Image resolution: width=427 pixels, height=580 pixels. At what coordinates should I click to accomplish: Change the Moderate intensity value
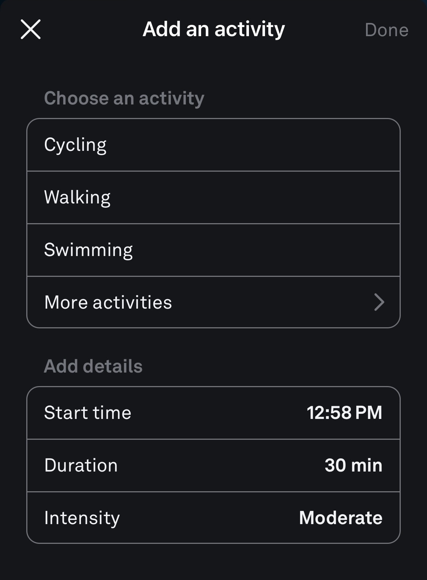click(x=341, y=518)
